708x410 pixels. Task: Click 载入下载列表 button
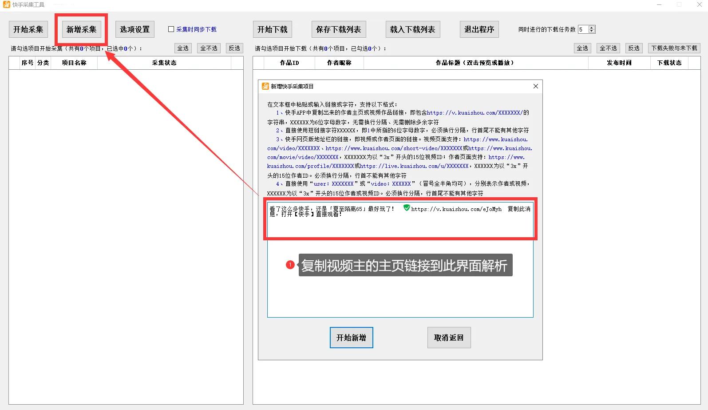pos(412,29)
